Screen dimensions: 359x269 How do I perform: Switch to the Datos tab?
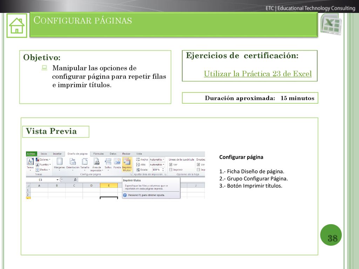tap(113, 154)
